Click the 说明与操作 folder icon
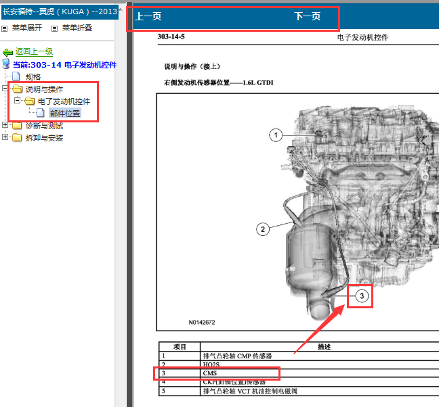The width and height of the screenshot is (439, 407). [x=18, y=89]
